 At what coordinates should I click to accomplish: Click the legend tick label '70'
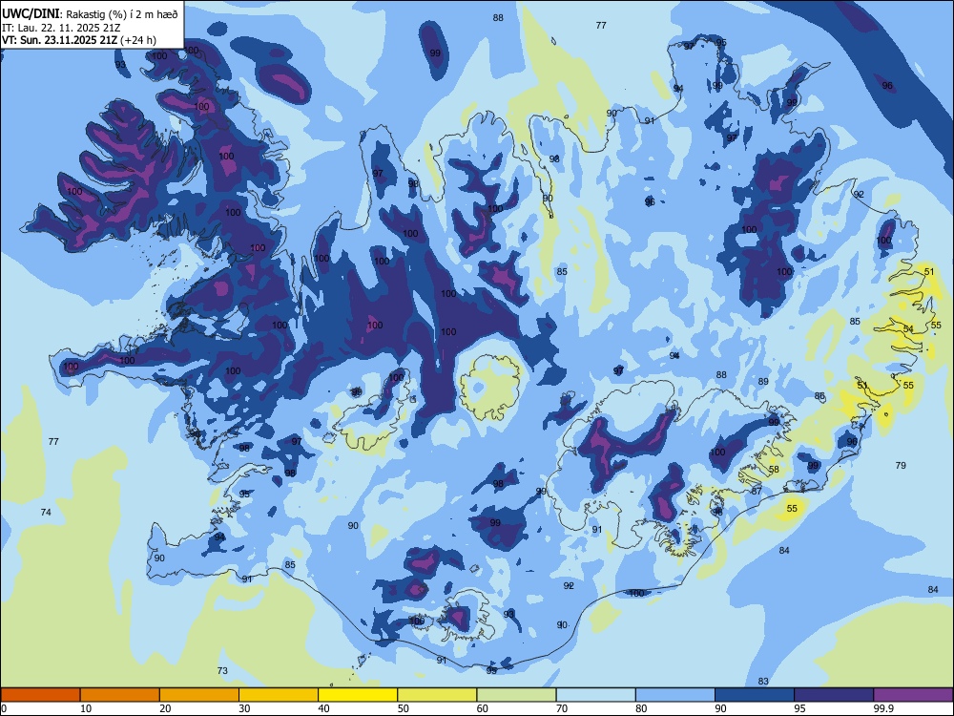pos(562,708)
